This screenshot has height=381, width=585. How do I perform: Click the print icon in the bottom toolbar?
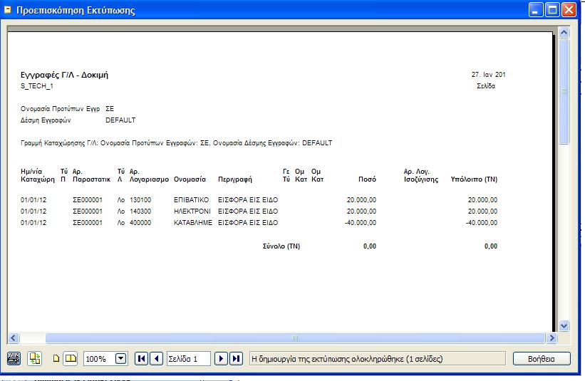coord(14,359)
